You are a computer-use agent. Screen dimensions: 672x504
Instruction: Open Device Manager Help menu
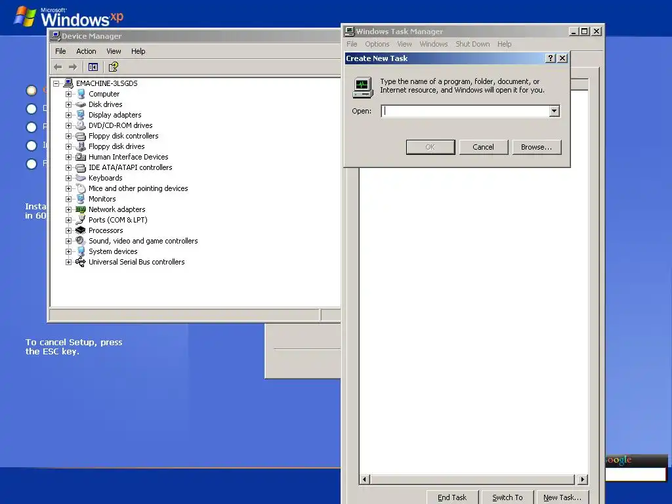click(x=138, y=51)
